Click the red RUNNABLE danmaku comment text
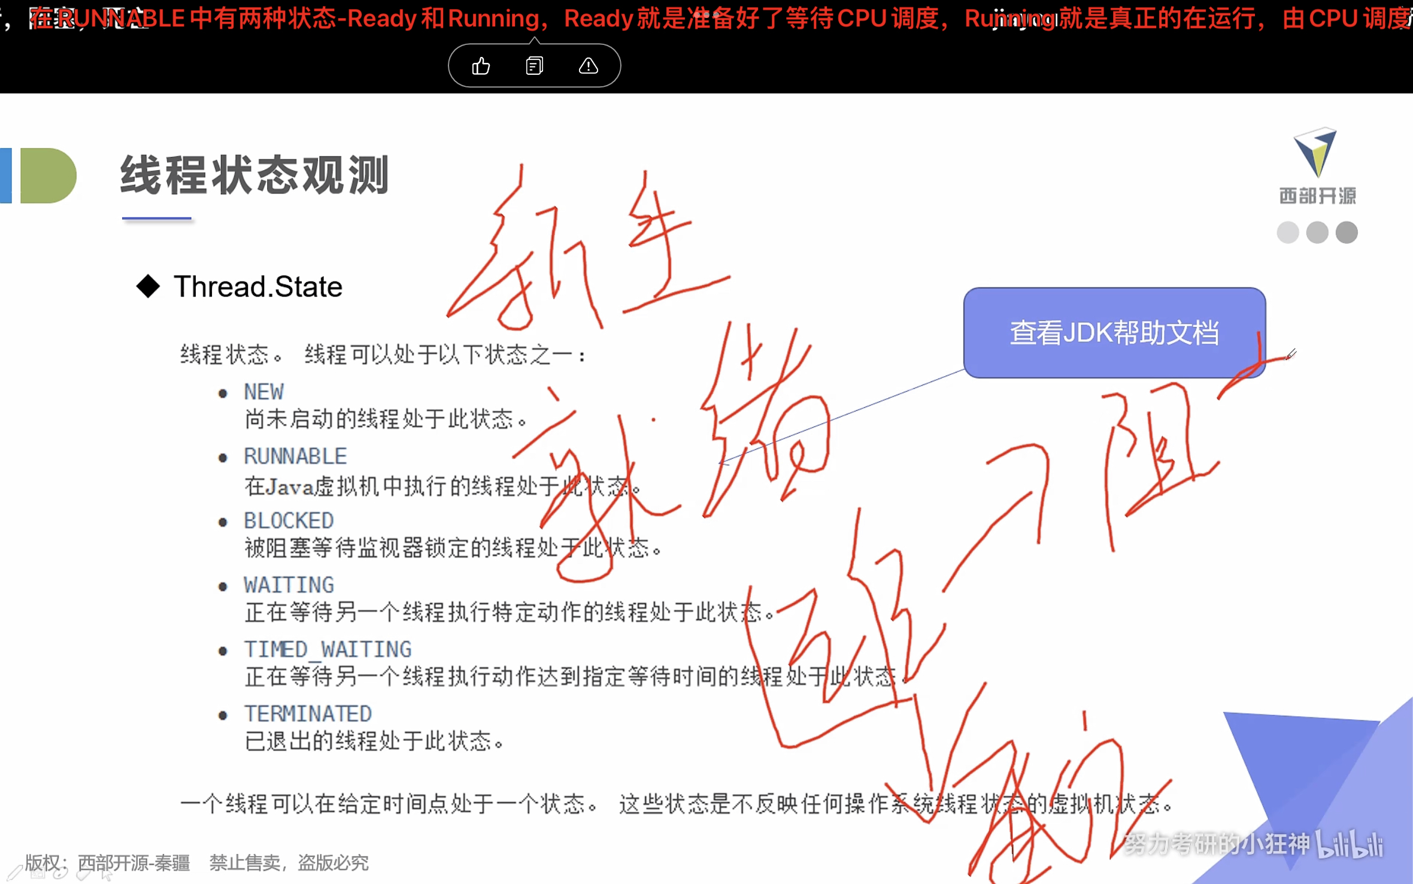 [x=718, y=19]
